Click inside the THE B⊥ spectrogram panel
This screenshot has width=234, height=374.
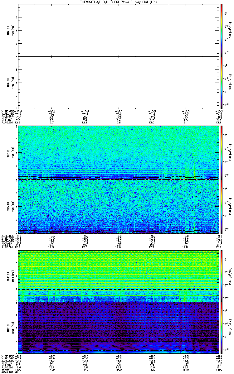[x=118, y=276]
